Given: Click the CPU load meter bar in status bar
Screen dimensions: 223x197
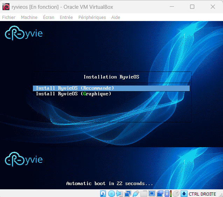Looking at the screenshot, I should (171, 194).
